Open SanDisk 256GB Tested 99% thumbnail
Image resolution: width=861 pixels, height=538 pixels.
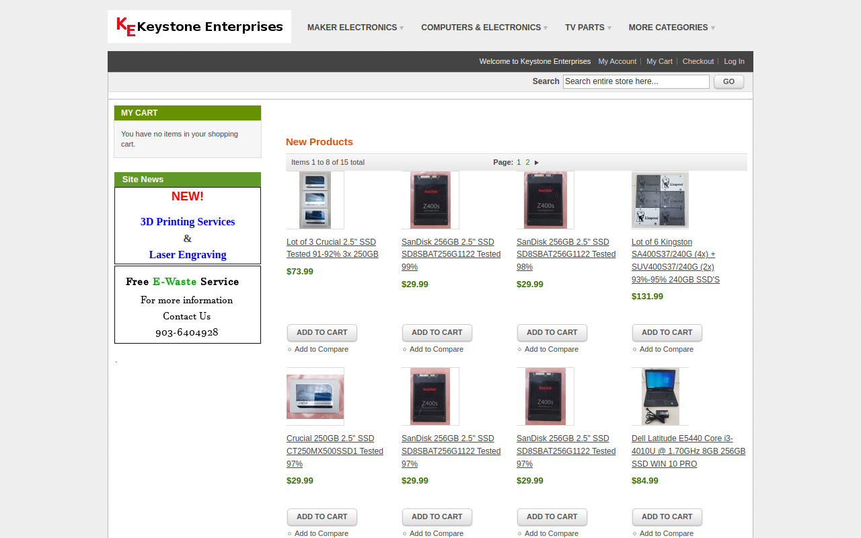pos(430,200)
